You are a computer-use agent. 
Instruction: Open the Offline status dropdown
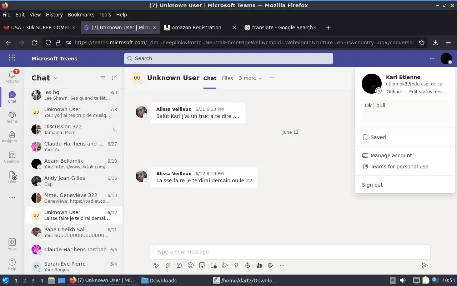tap(395, 92)
